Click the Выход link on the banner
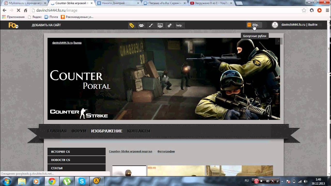Image resolution: width=331 pixels, height=186 pixels. point(77,43)
